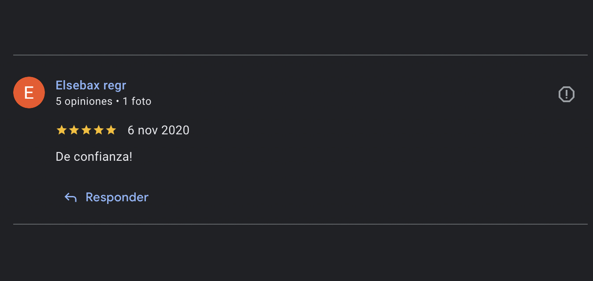Click the third rating star

(86, 130)
